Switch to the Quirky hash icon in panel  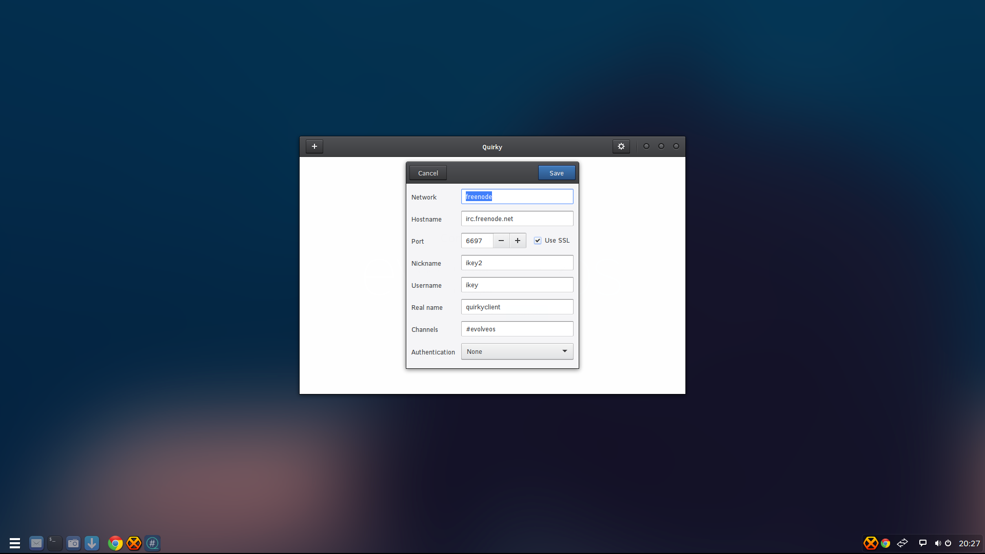(x=152, y=543)
